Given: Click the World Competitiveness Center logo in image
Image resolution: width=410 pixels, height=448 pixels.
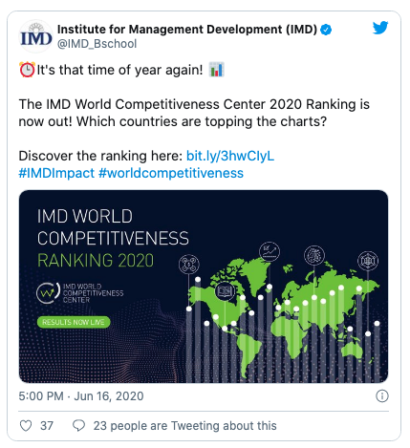Looking at the screenshot, I should (x=80, y=293).
